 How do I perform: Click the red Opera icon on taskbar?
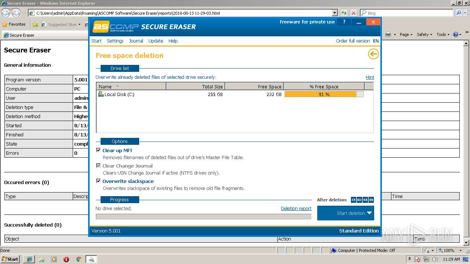tap(66, 259)
